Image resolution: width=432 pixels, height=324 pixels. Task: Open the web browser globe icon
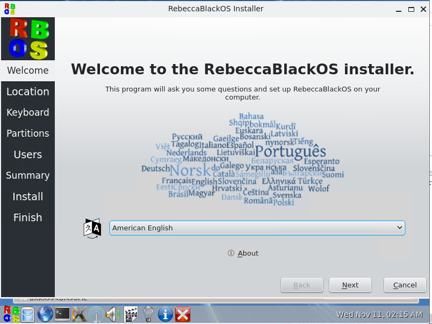[x=45, y=313]
